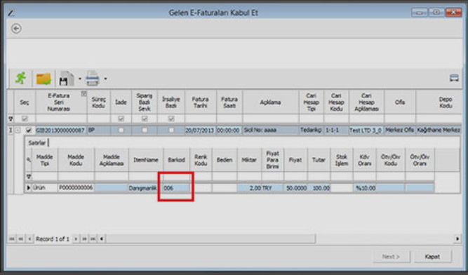468x275 pixels.
Task: Click the Satırlar grid search magnifier icon
Action: pyautogui.click(x=29, y=160)
